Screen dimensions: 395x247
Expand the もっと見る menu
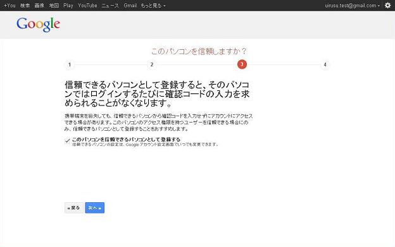pyautogui.click(x=153, y=5)
